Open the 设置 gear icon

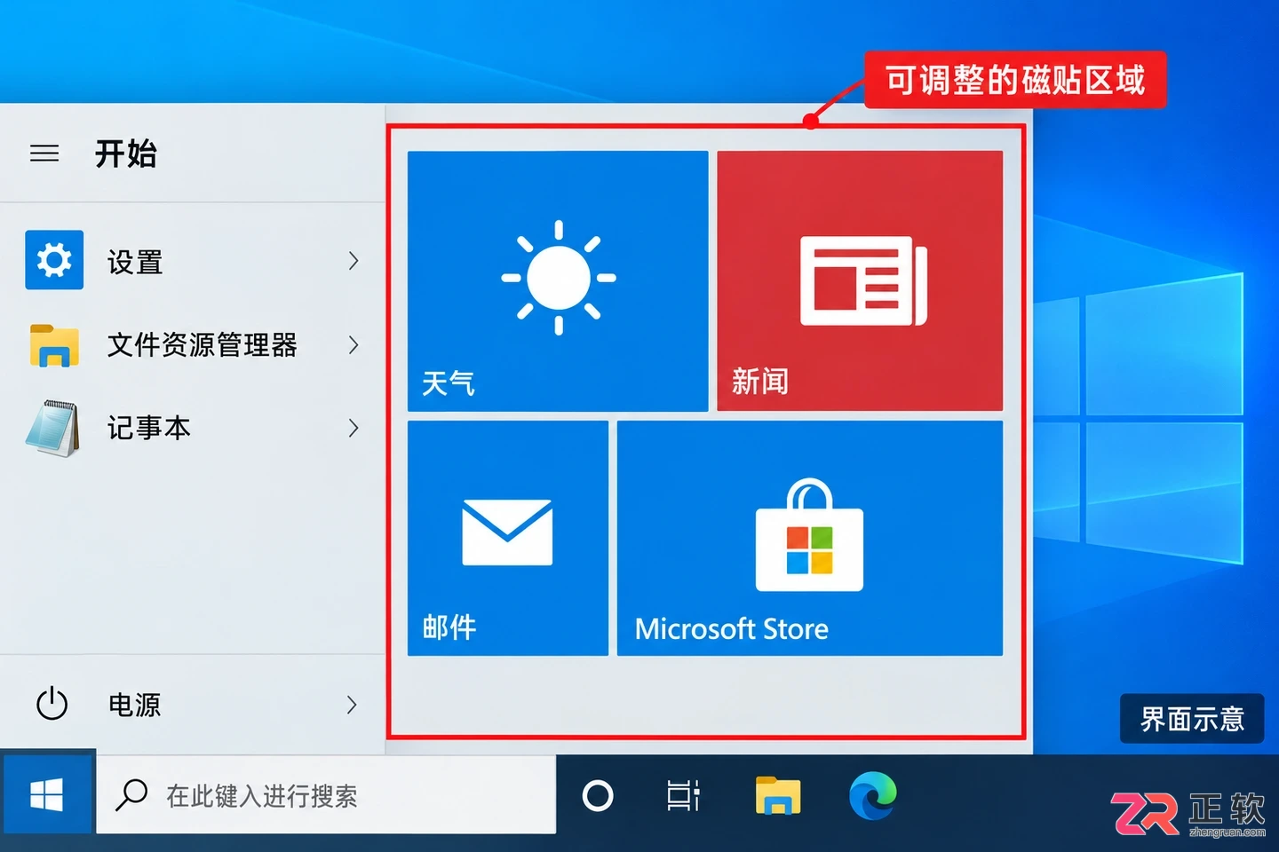pos(54,260)
